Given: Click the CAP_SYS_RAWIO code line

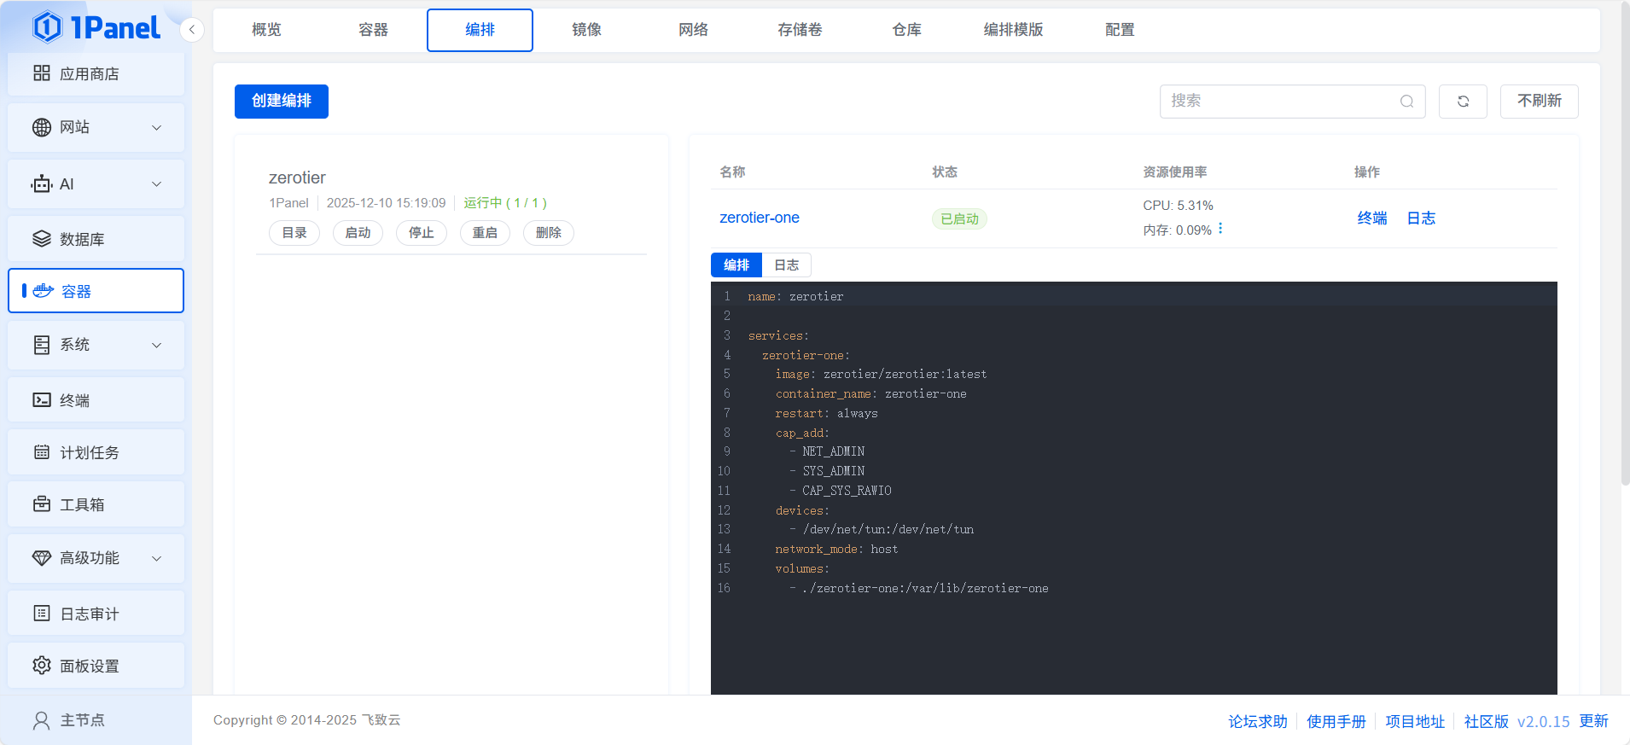Looking at the screenshot, I should pyautogui.click(x=847, y=491).
